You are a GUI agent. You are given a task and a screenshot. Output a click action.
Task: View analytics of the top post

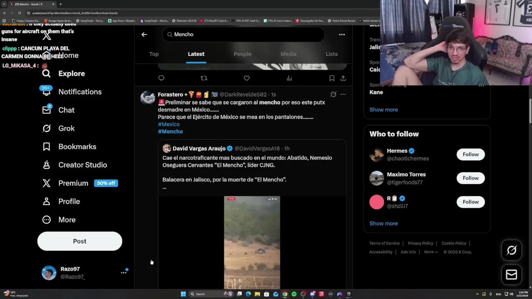(x=289, y=78)
